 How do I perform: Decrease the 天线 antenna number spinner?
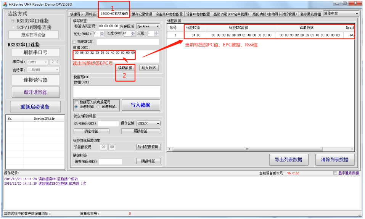pyautogui.click(x=156, y=35)
